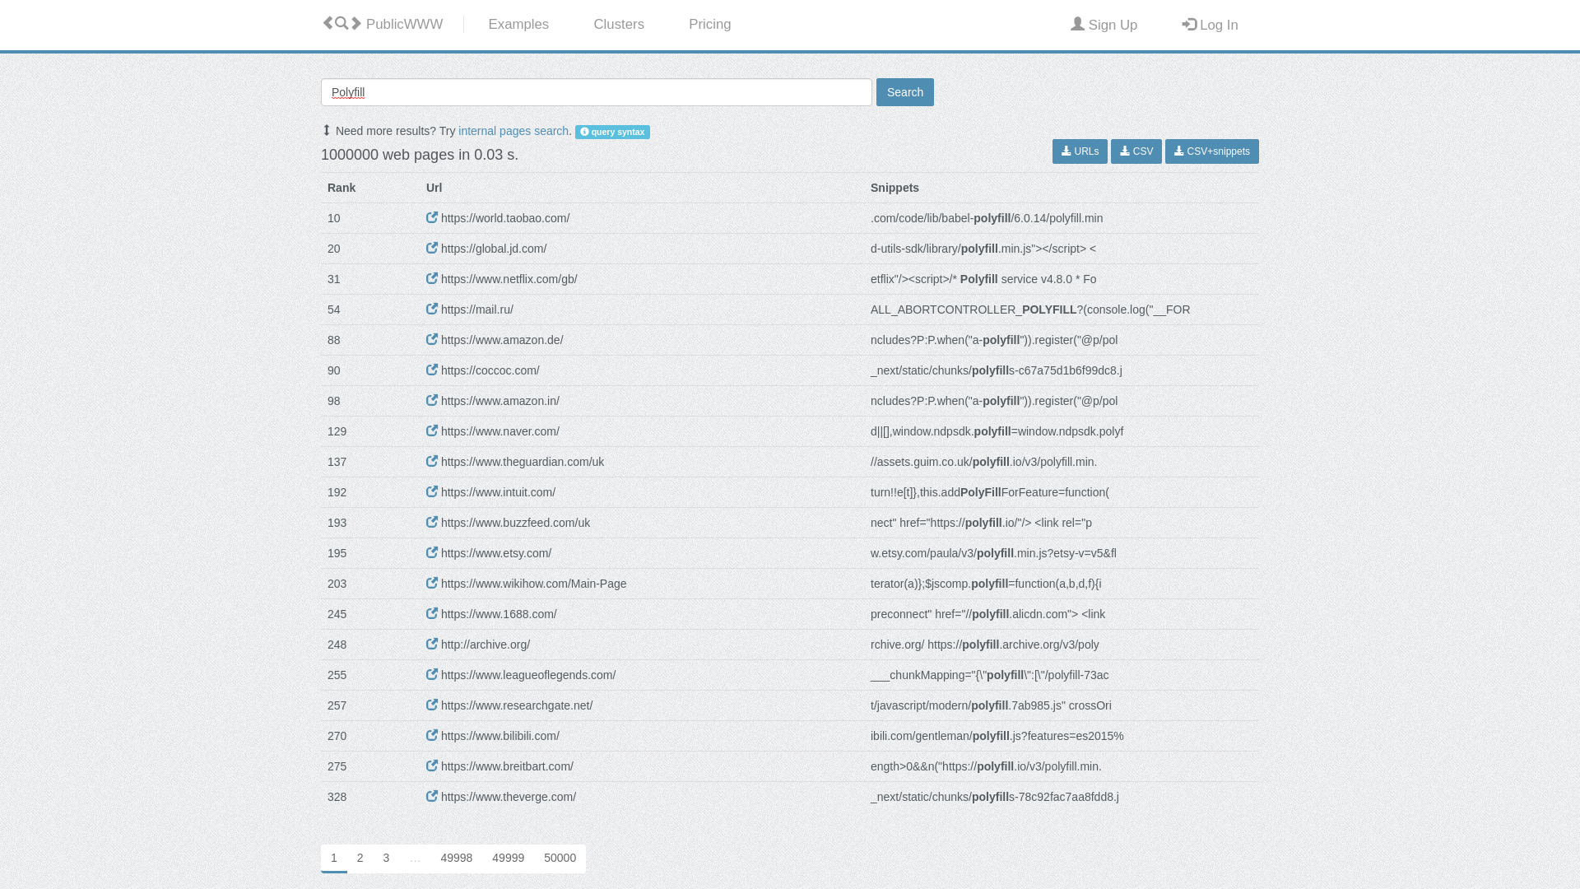Click the https://mail.ru/ URL text

(x=477, y=310)
